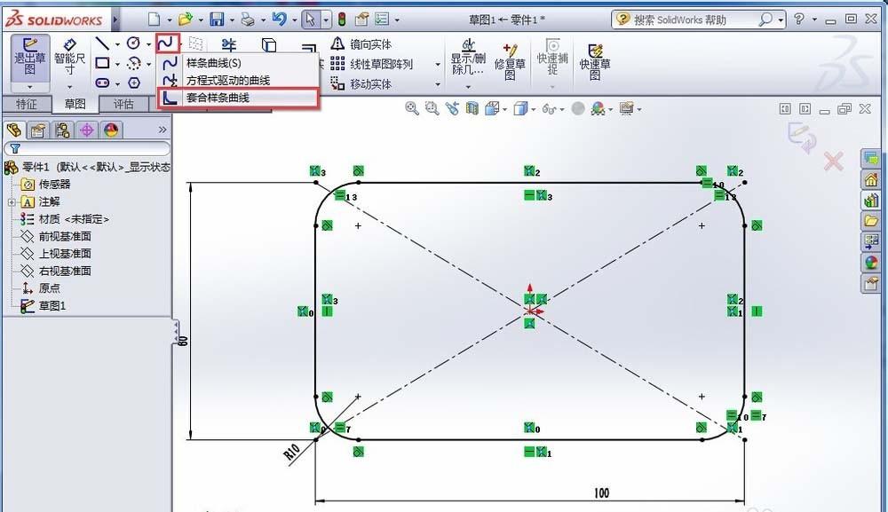Viewport: 888px width, 512px height.
Task: Open the display style dropdown arrow
Action: pos(532,108)
